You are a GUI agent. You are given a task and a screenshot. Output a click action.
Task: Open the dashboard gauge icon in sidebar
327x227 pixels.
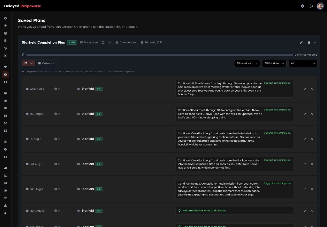(5, 18)
